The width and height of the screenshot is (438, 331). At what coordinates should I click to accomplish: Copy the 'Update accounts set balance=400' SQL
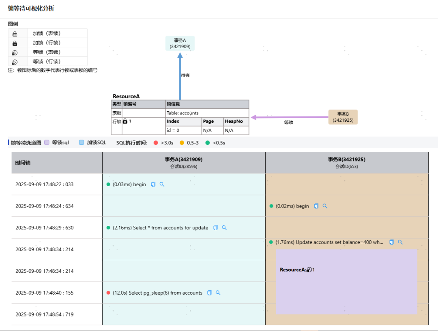[x=392, y=242]
